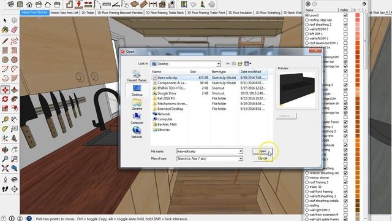The height and width of the screenshot is (221, 392).
Task: Show the loft DIM 1 layer
Action: tap(345, 34)
